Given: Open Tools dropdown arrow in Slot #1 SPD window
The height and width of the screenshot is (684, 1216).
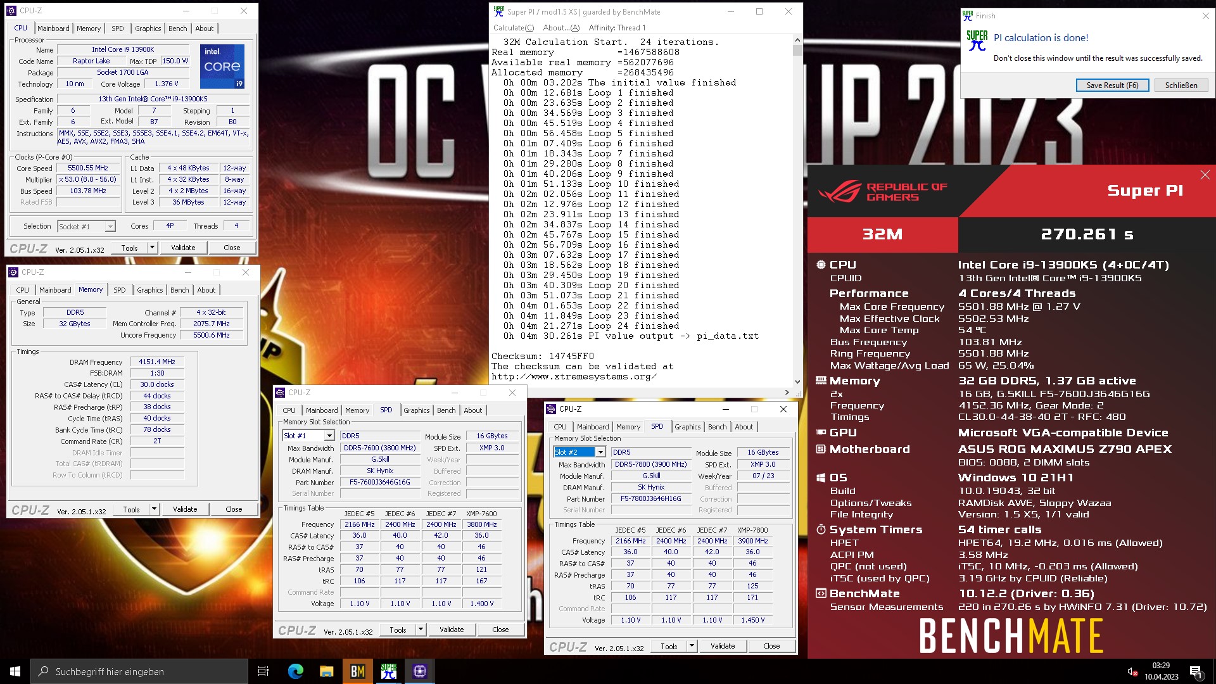Looking at the screenshot, I should (421, 630).
